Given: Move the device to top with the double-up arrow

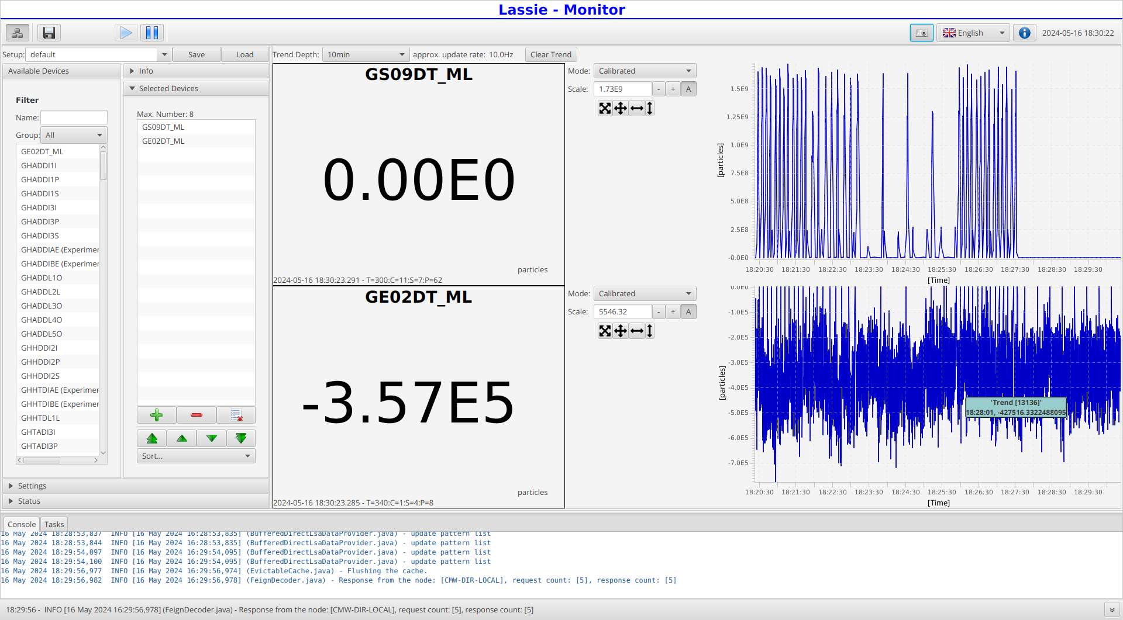Looking at the screenshot, I should coord(152,438).
